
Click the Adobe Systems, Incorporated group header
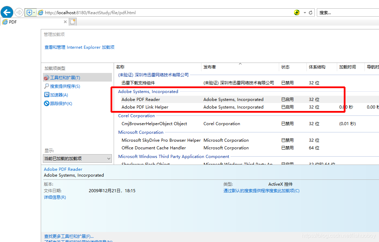(x=148, y=92)
